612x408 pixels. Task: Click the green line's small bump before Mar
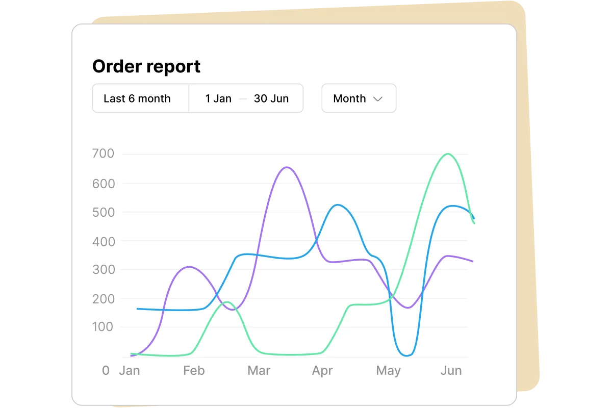[x=227, y=302]
